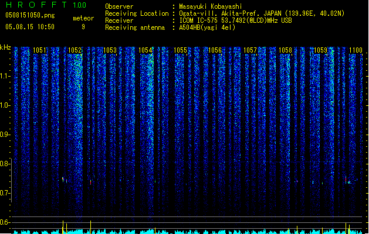Image resolution: width=369 pixels, height=234 pixels.
Task: Click the 1053 time marker
Action: tap(110, 50)
